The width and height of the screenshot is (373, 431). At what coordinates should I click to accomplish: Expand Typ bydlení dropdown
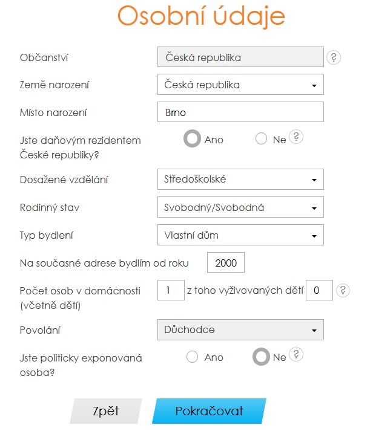pyautogui.click(x=240, y=235)
